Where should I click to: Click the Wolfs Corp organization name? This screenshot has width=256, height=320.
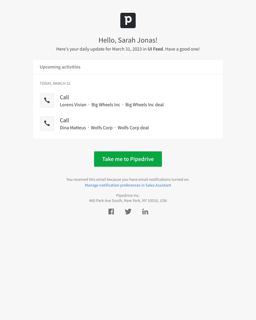(x=102, y=128)
